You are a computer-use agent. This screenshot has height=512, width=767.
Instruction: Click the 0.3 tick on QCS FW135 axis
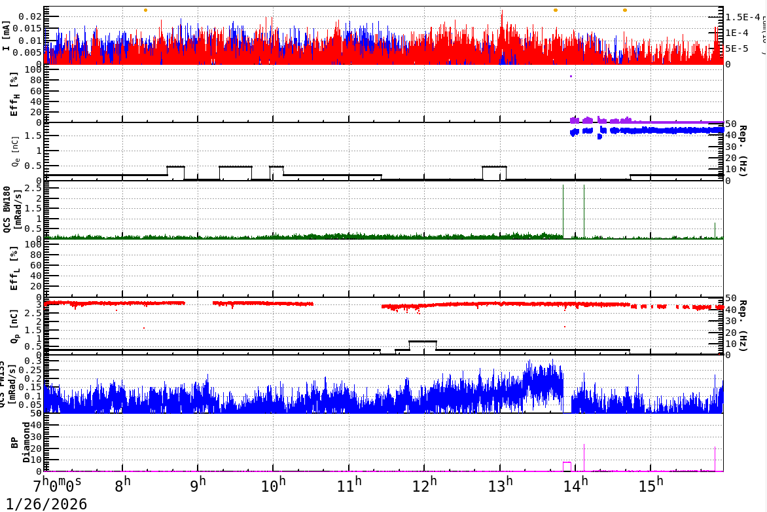coord(33,361)
